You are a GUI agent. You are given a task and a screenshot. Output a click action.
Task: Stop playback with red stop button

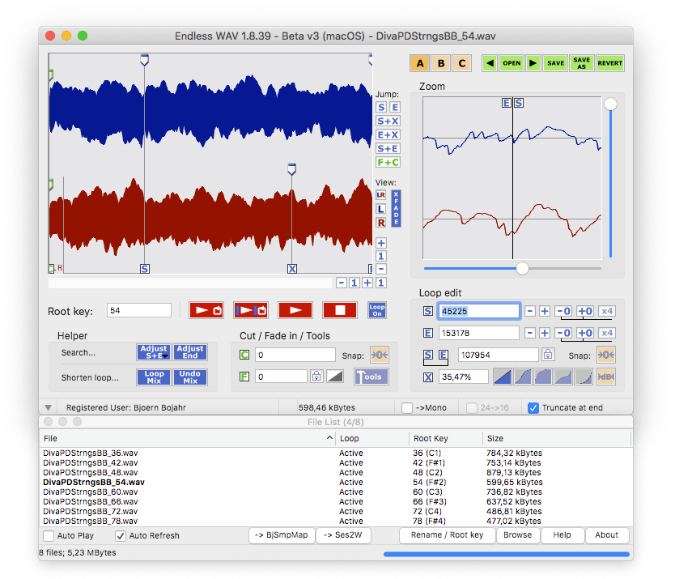pyautogui.click(x=340, y=310)
